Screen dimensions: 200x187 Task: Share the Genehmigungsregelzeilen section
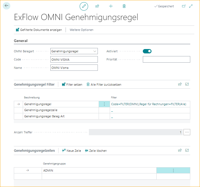point(180,150)
